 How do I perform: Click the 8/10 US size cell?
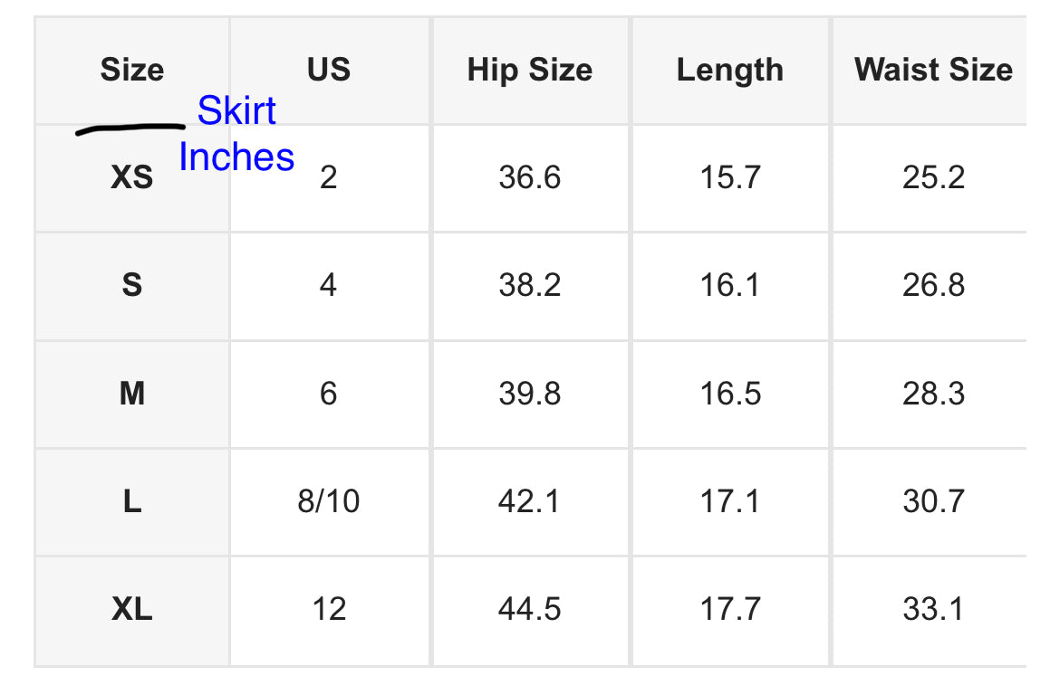pos(328,500)
